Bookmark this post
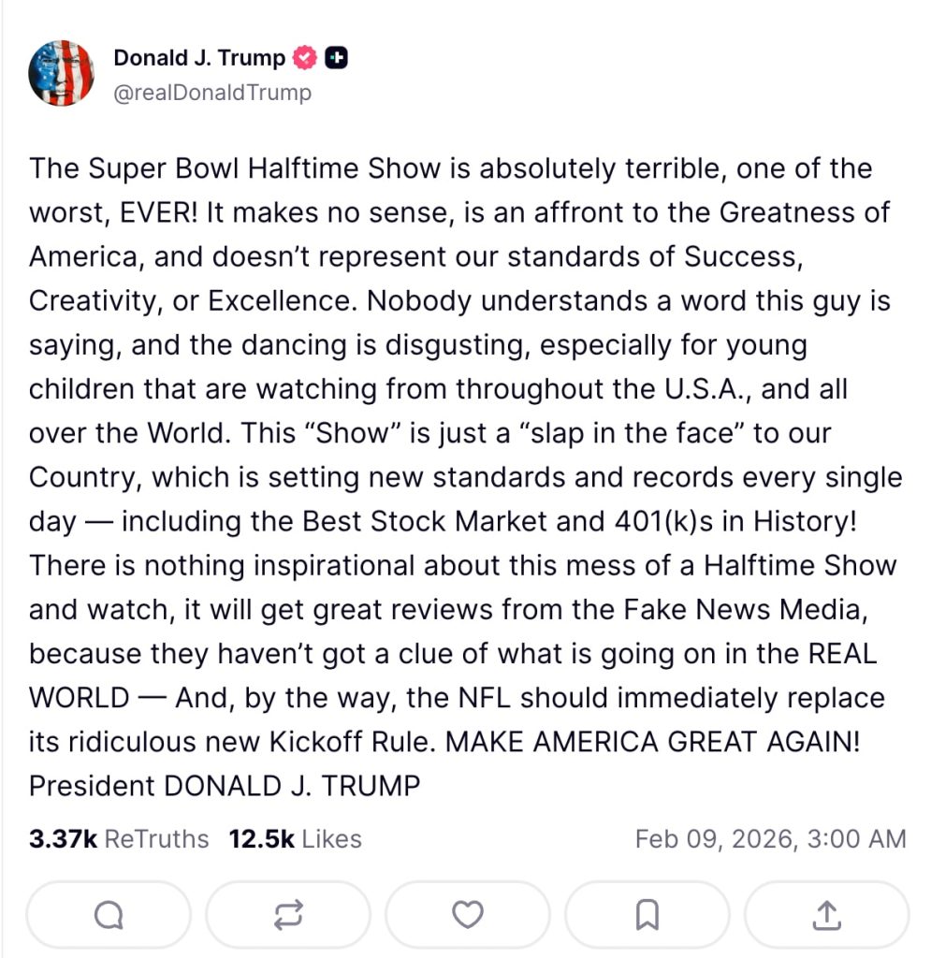 tap(647, 915)
